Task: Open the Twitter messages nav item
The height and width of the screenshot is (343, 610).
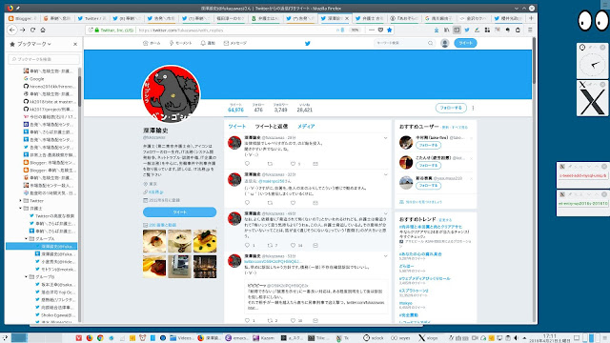Action: 235,43
